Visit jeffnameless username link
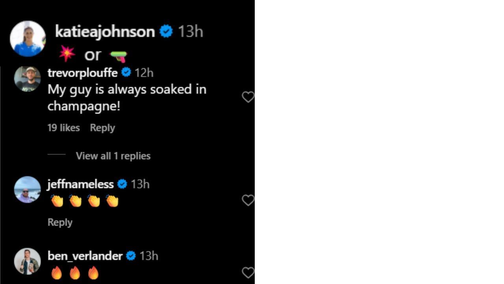Viewport: 504px width, 284px height. (x=80, y=184)
